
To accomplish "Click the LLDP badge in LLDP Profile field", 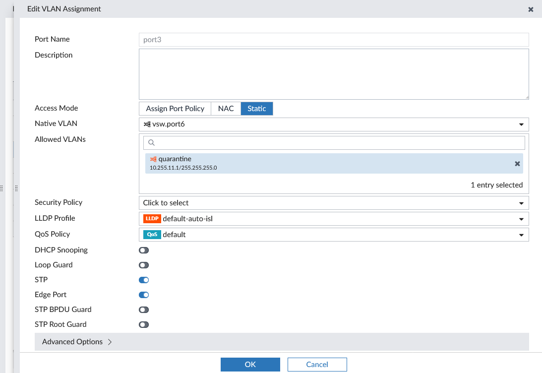I will coord(152,218).
